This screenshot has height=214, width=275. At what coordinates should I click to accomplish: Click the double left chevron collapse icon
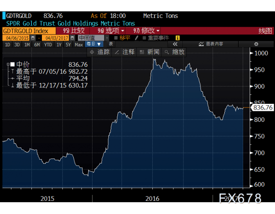tap(175, 44)
